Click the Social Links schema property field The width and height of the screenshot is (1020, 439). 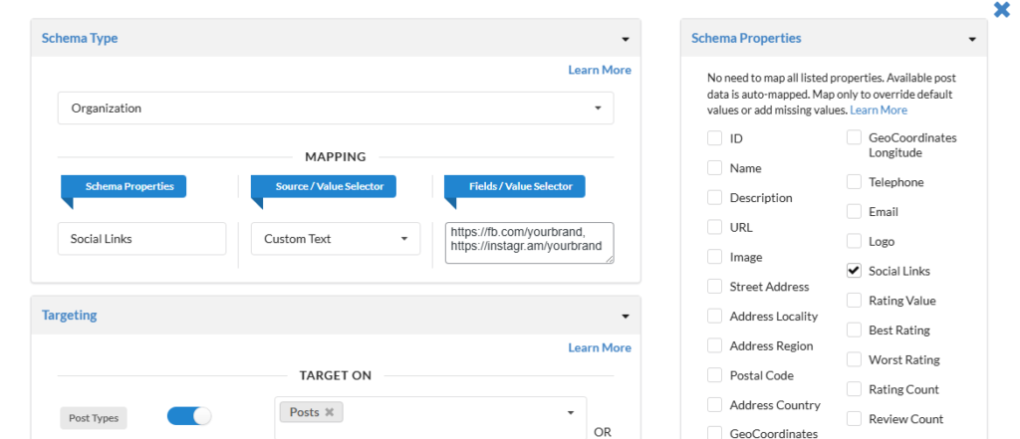141,239
